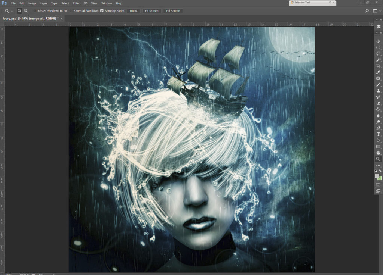Click the Zoom Out mode icon
383x275 pixels.
[x=26, y=11]
